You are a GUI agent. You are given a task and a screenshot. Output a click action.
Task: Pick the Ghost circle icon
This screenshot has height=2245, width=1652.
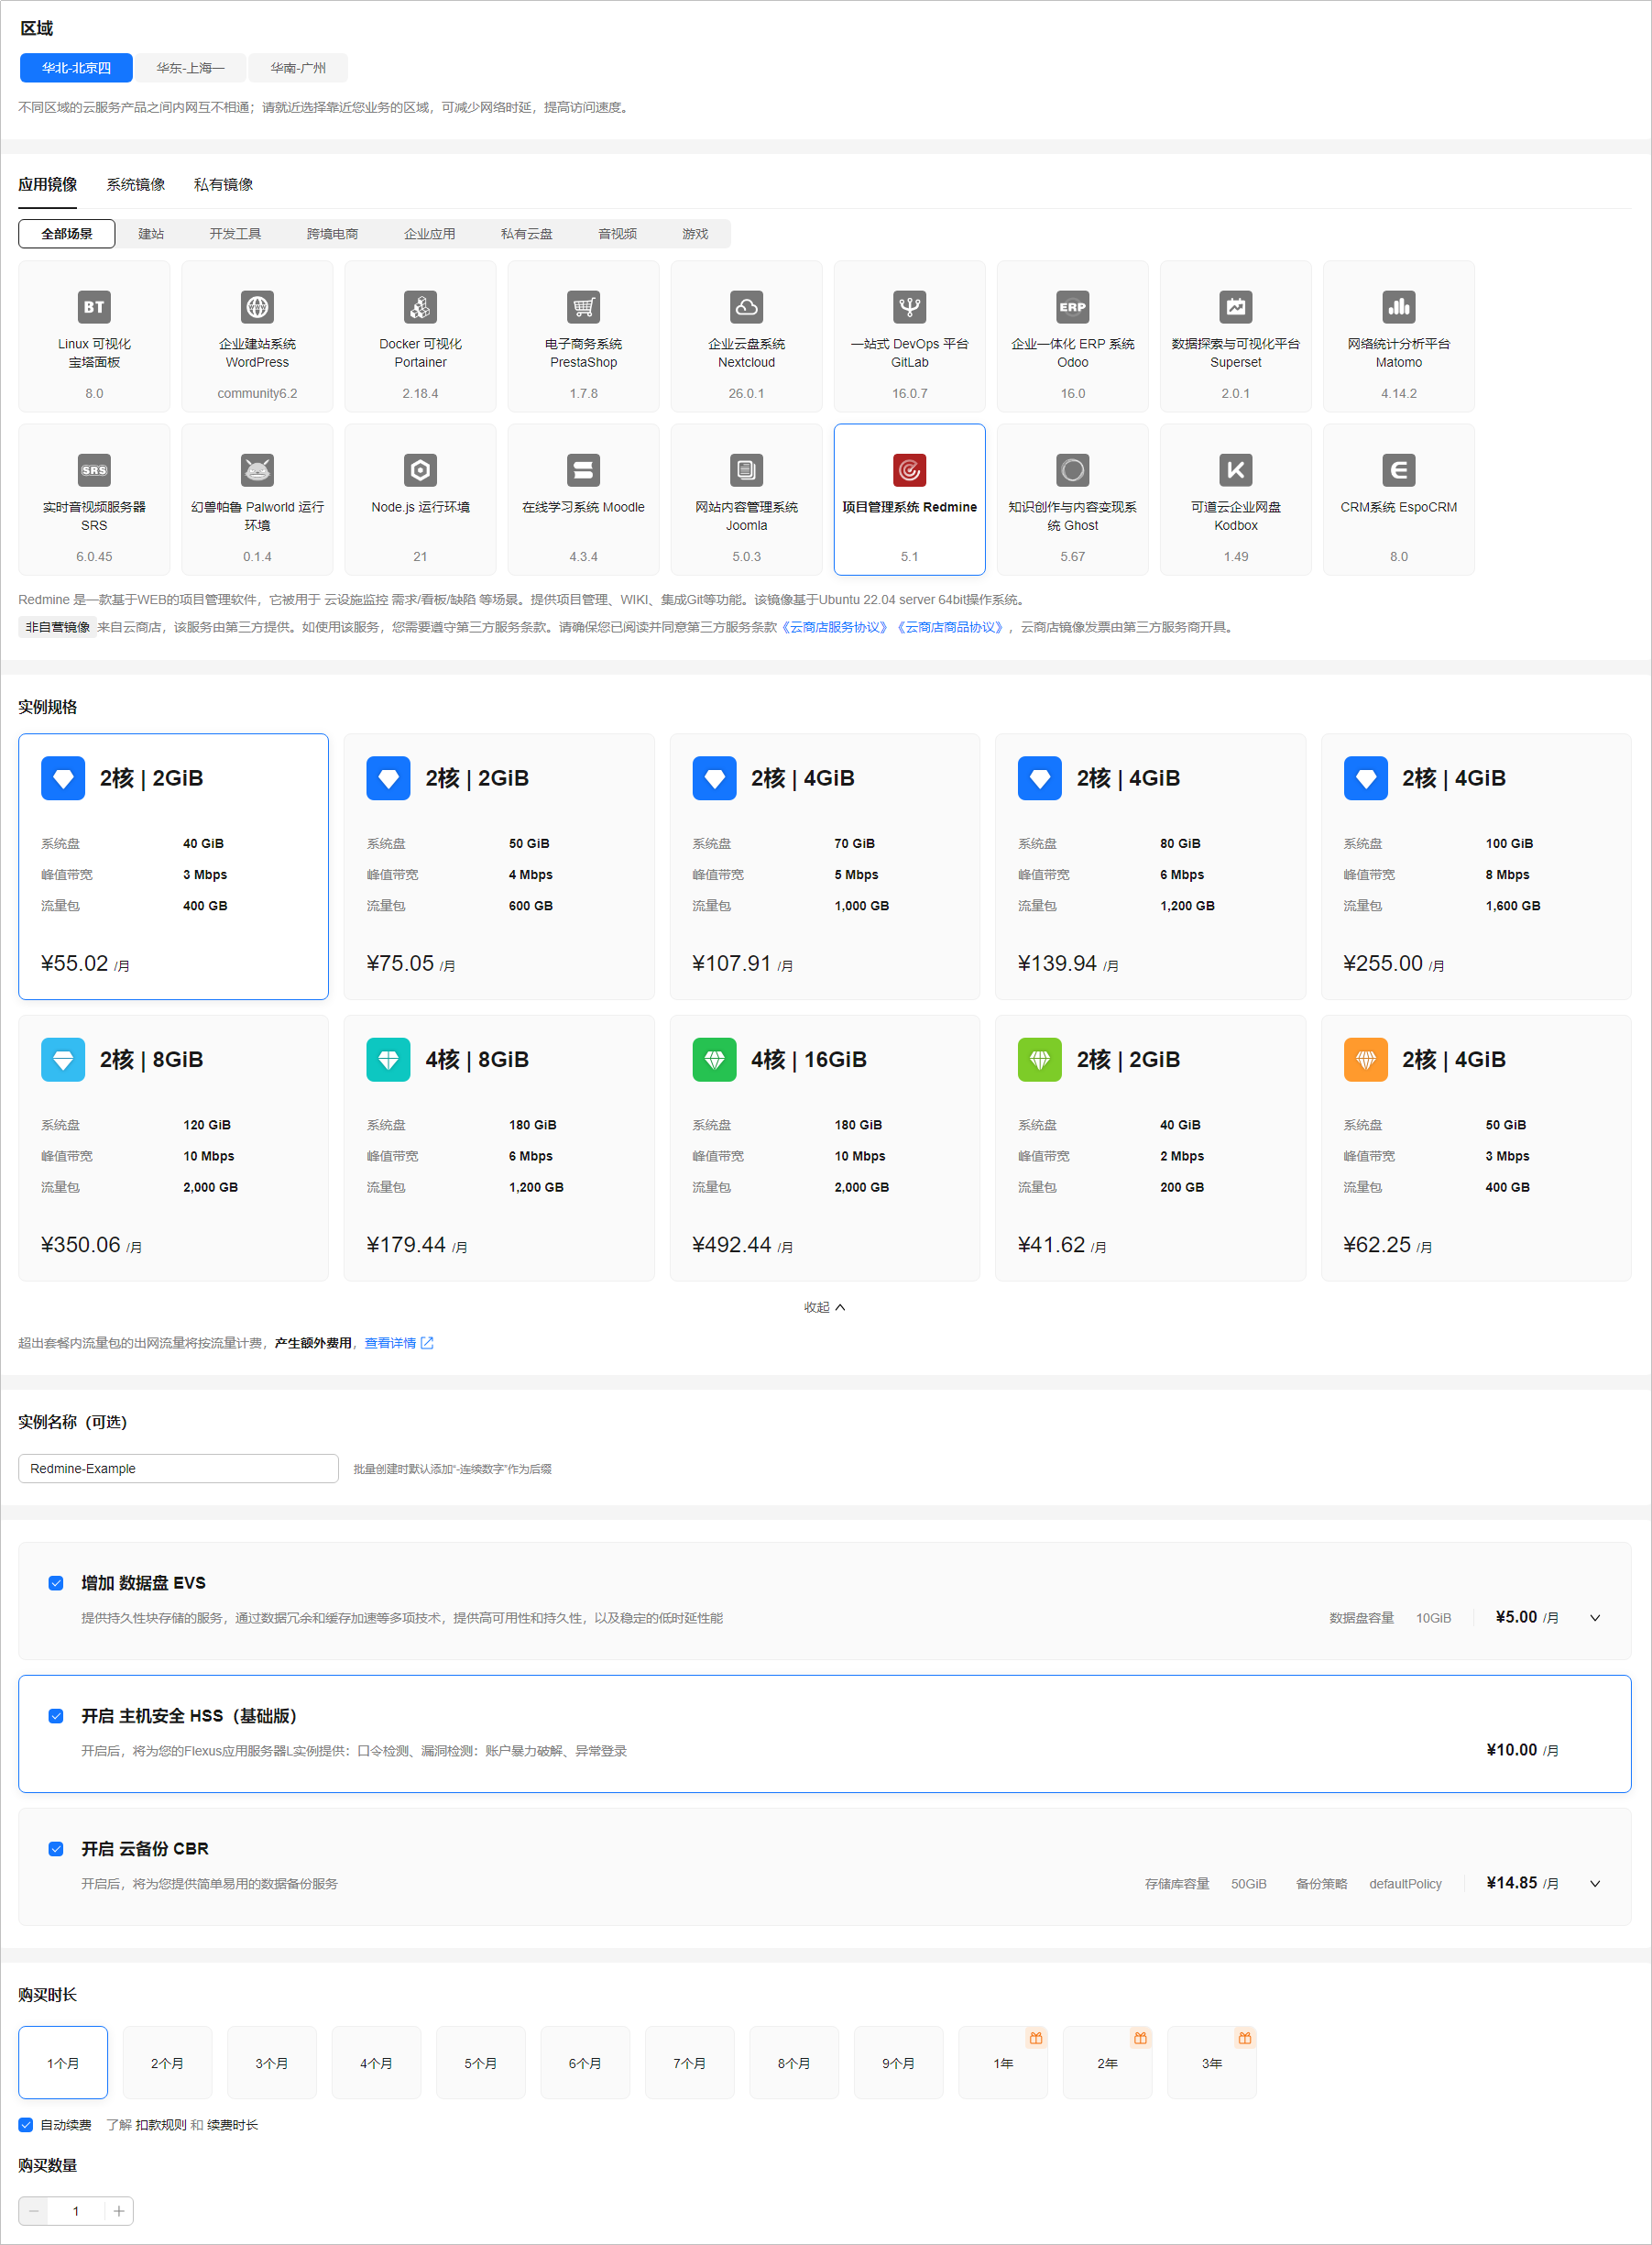(1072, 470)
